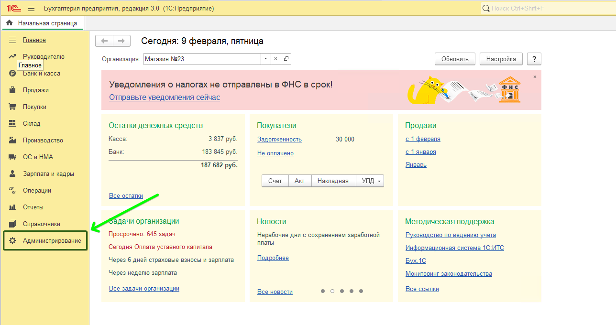Image resolution: width=616 pixels, height=325 pixels.
Task: Click the Банк и касса ruble icon
Action: point(13,73)
